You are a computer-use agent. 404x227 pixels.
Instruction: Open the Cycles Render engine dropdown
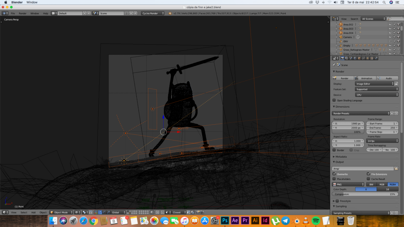pos(153,13)
